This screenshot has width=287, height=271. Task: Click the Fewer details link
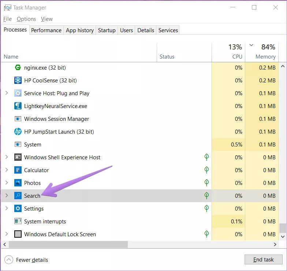[32, 260]
